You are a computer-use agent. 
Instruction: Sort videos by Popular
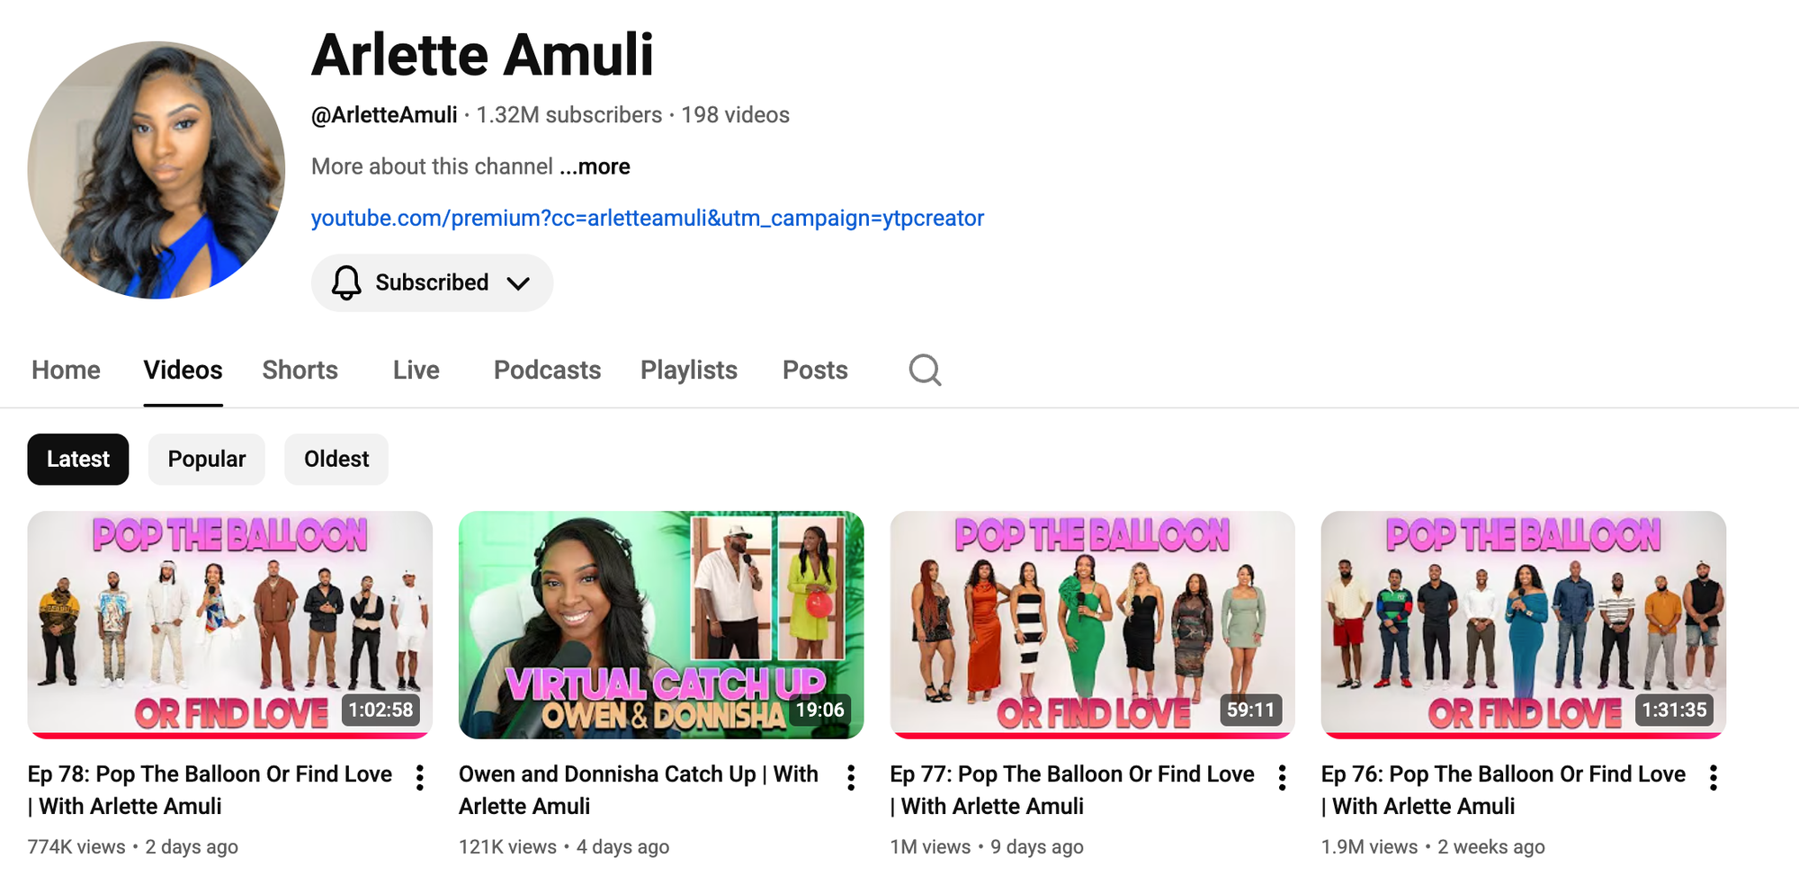[x=207, y=460]
